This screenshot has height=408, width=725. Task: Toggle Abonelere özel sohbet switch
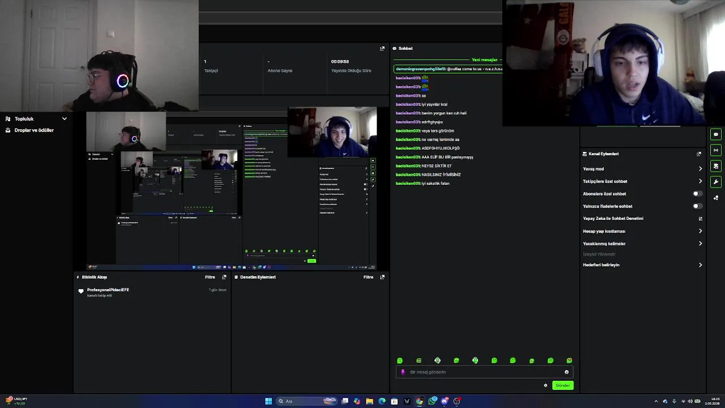697,194
